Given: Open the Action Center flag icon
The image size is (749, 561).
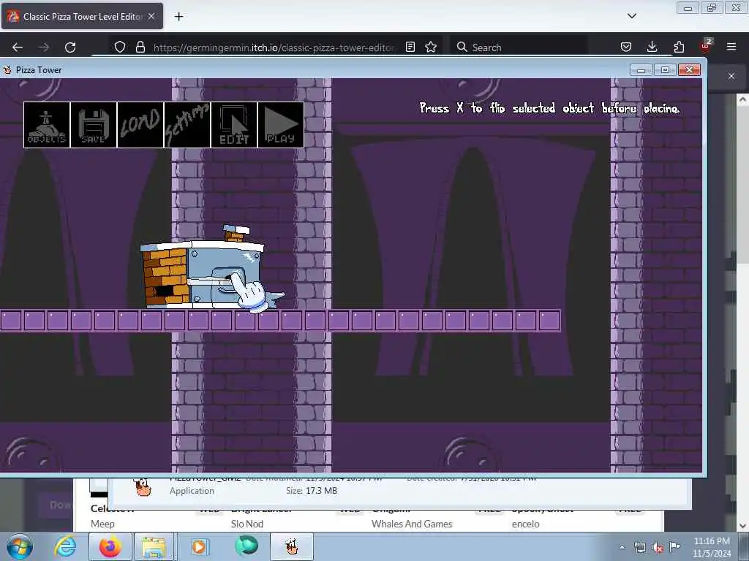Looking at the screenshot, I should point(674,546).
